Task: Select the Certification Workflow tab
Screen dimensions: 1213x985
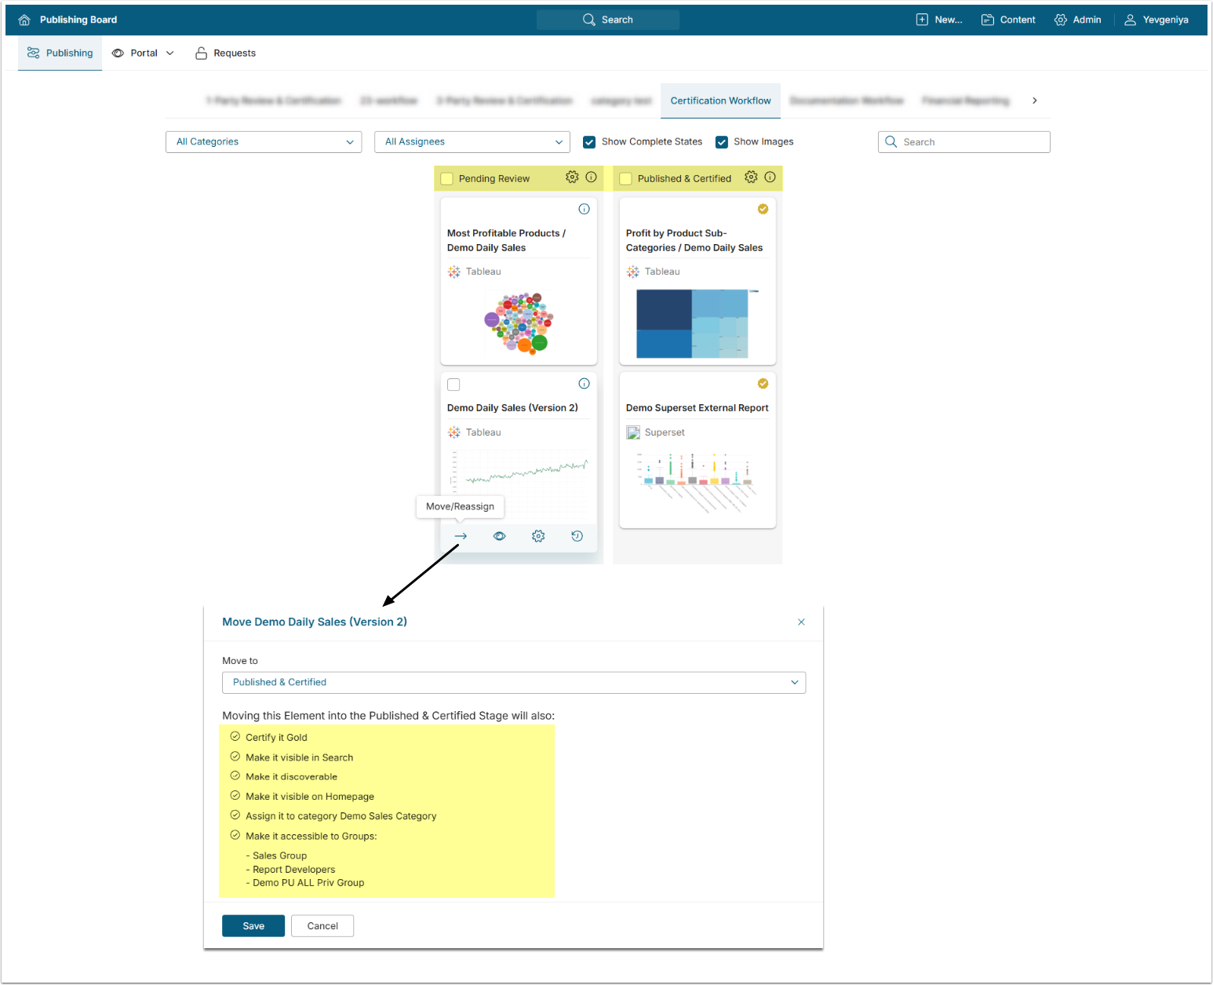Action: (x=720, y=100)
